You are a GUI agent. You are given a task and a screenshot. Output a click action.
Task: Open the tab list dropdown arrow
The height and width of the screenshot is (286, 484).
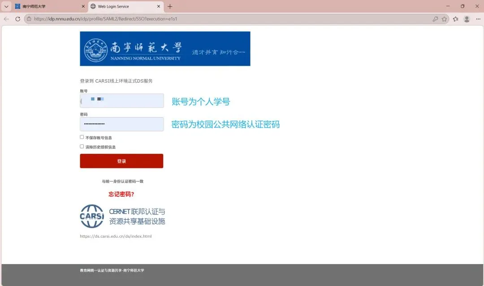(6, 6)
